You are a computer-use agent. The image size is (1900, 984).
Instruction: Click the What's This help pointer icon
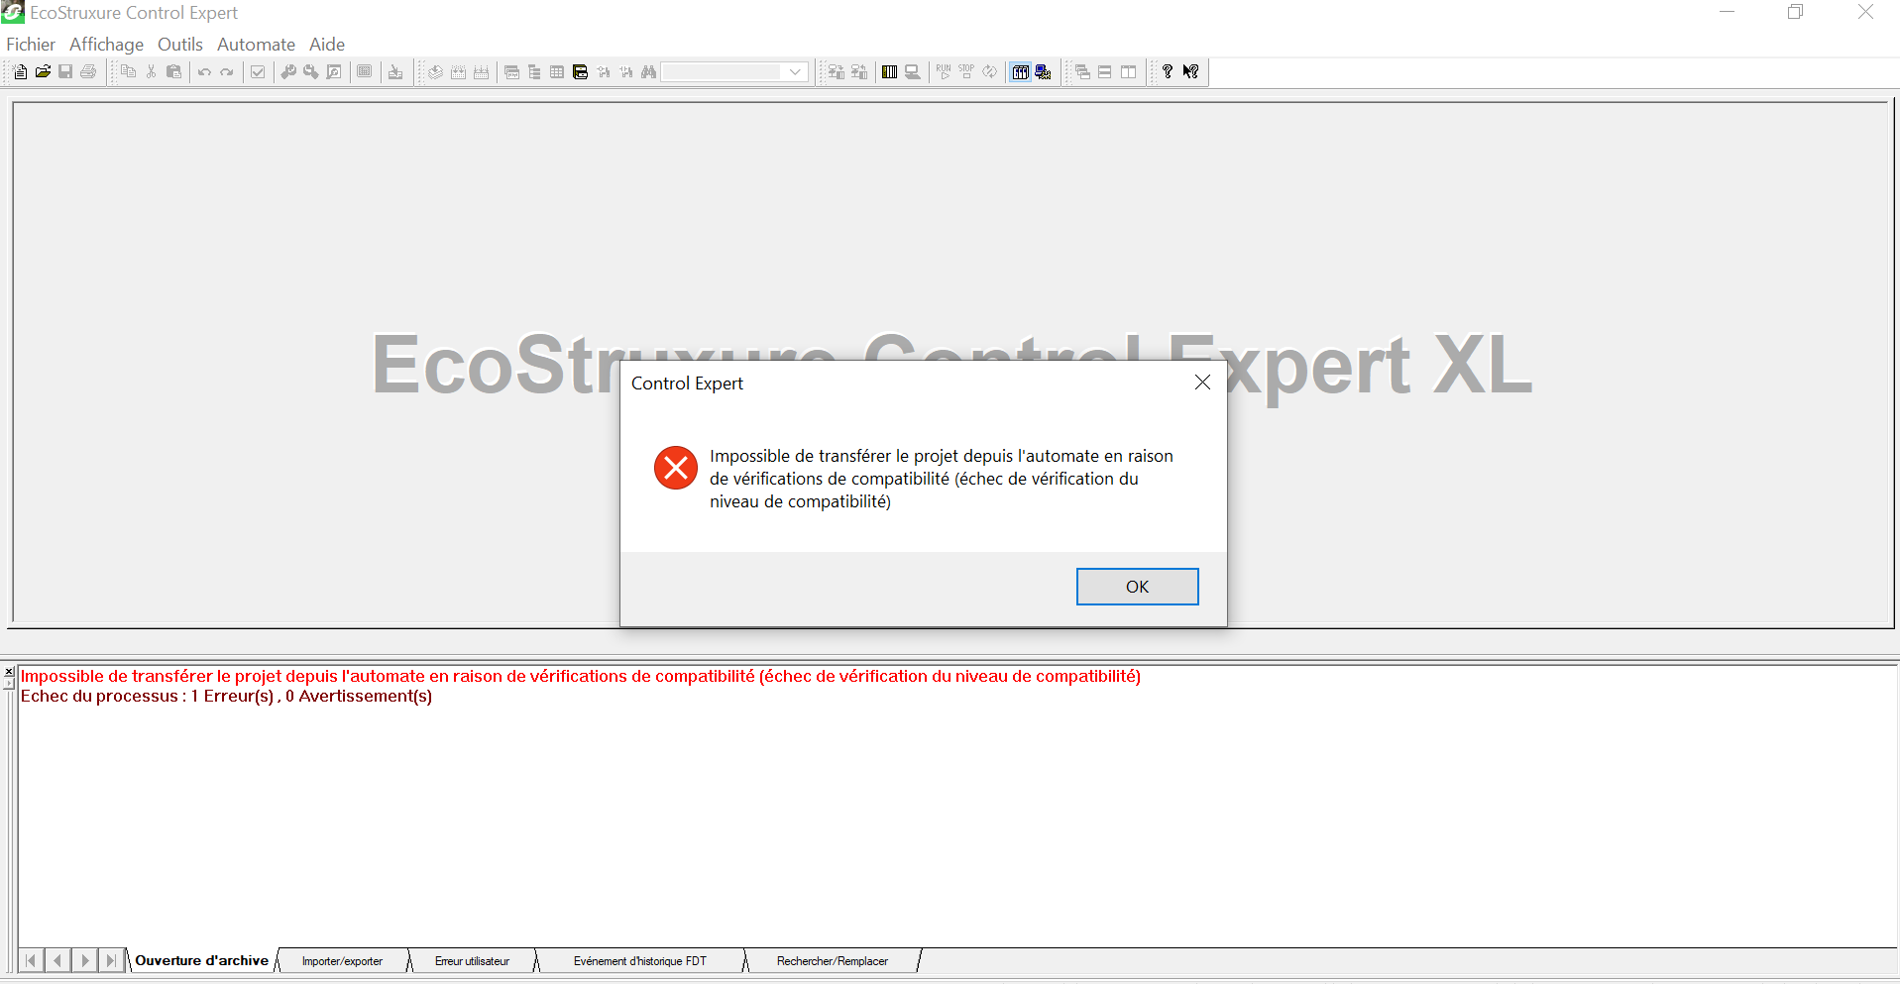pyautogui.click(x=1190, y=71)
